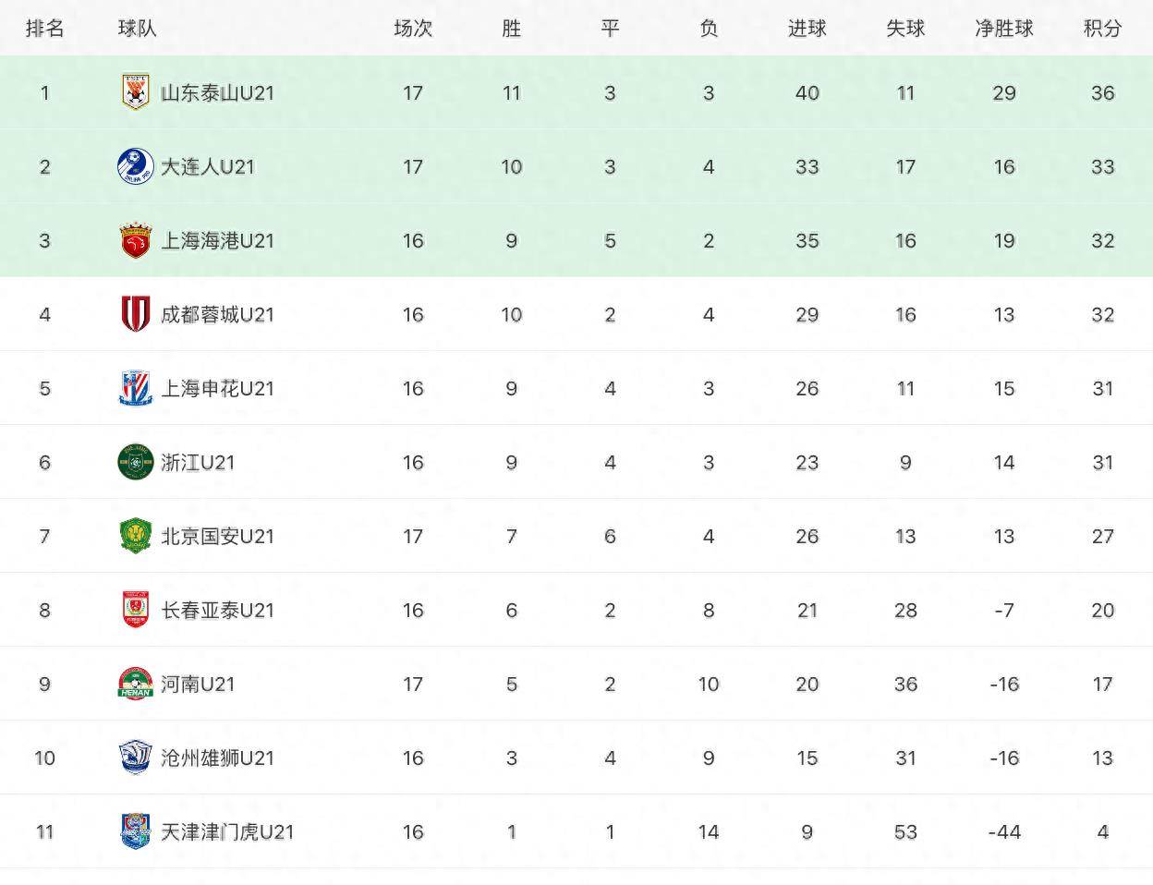Click the 河南U21 team crest
The width and height of the screenshot is (1153, 885).
coord(136,684)
